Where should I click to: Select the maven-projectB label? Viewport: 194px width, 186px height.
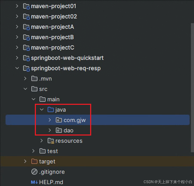(52, 37)
